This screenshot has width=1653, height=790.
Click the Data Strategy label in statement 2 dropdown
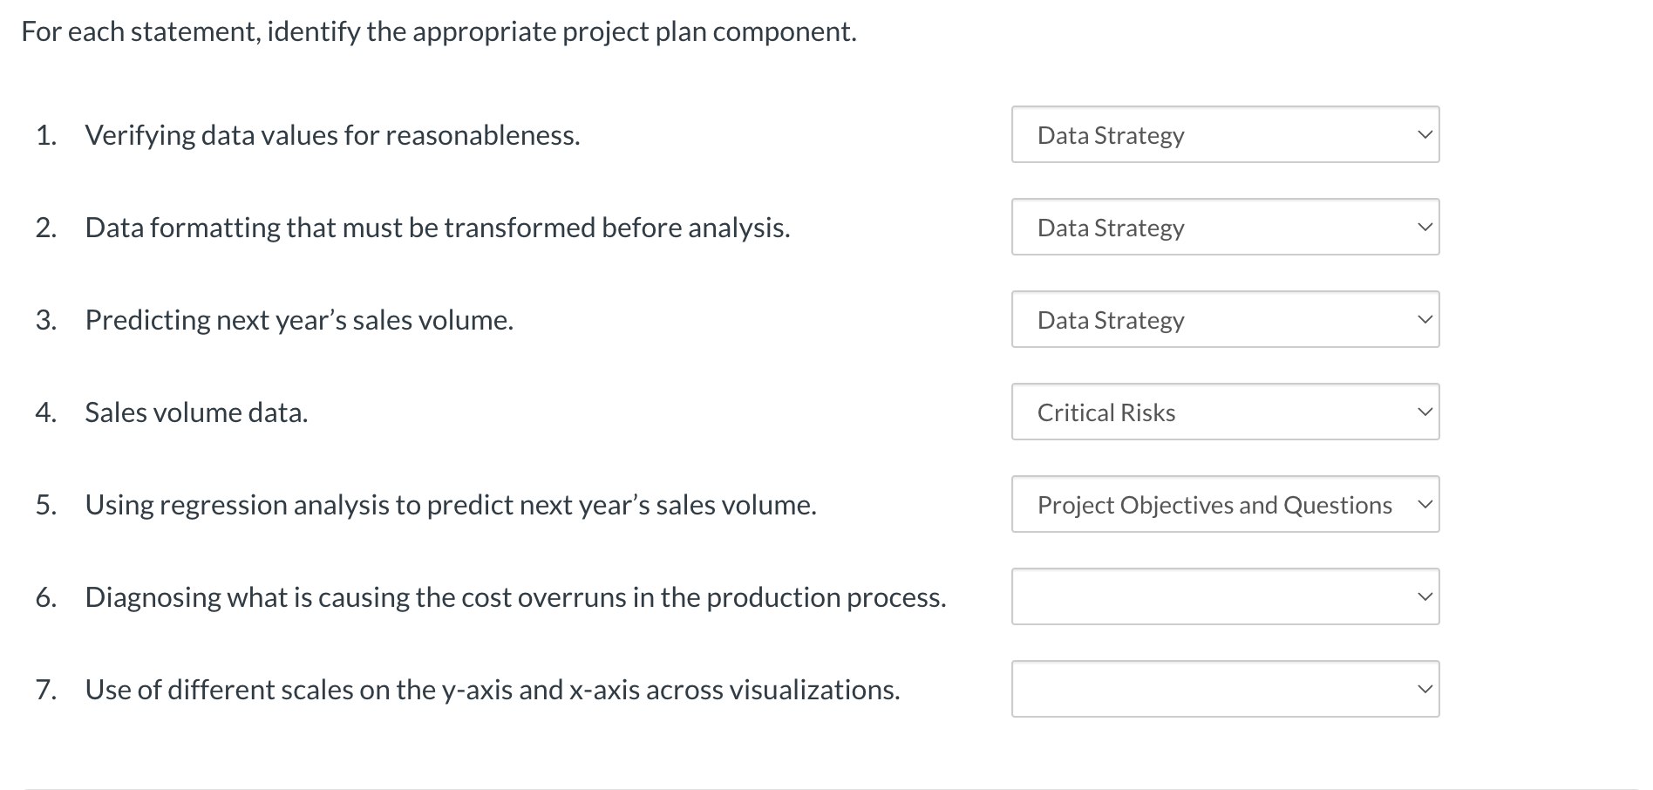[x=1109, y=228]
